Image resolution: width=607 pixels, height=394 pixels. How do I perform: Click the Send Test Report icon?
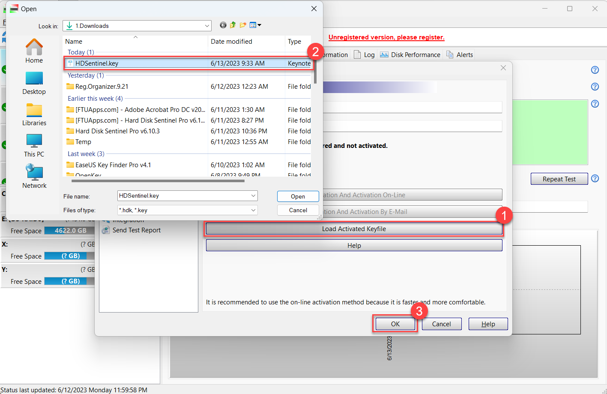pos(106,230)
